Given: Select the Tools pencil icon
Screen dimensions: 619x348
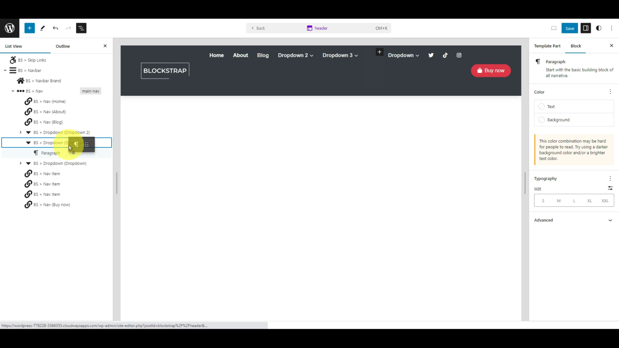Looking at the screenshot, I should point(42,28).
